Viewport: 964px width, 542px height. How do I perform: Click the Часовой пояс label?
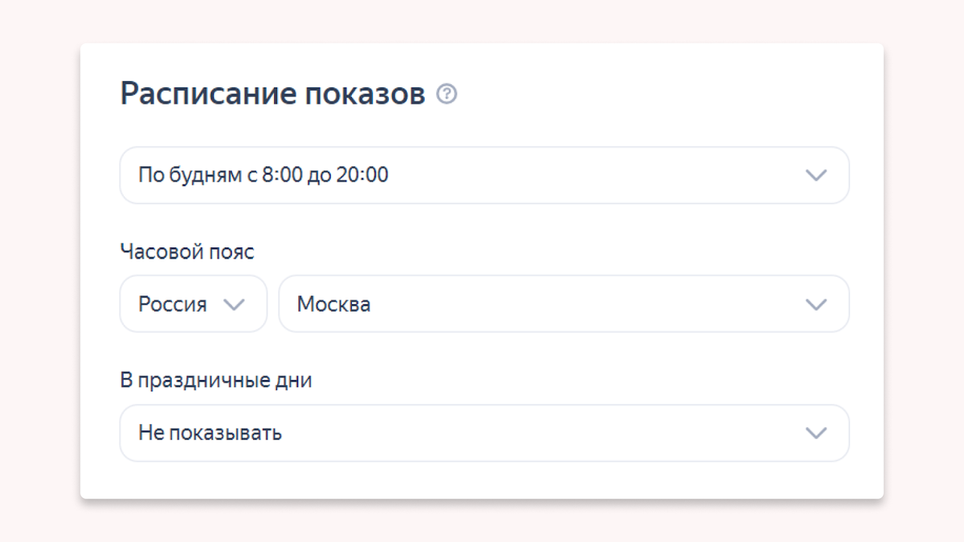pyautogui.click(x=186, y=251)
